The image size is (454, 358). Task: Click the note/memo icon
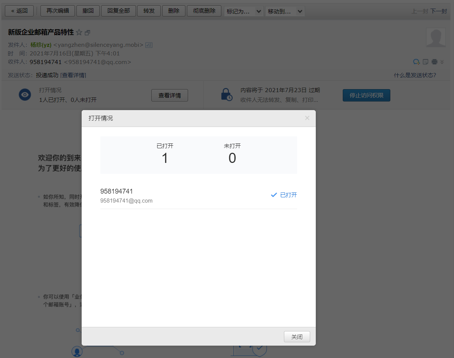[x=426, y=62]
